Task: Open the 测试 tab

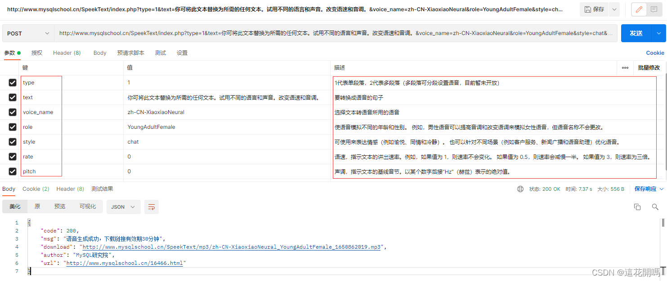Action: [x=161, y=53]
